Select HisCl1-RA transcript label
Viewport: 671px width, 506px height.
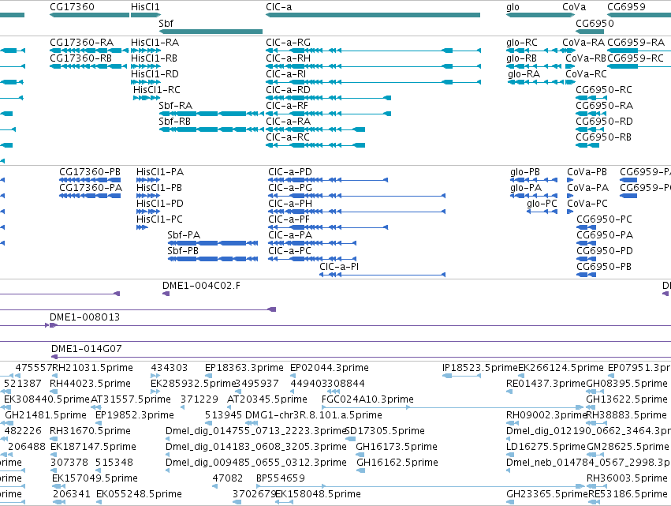point(155,43)
